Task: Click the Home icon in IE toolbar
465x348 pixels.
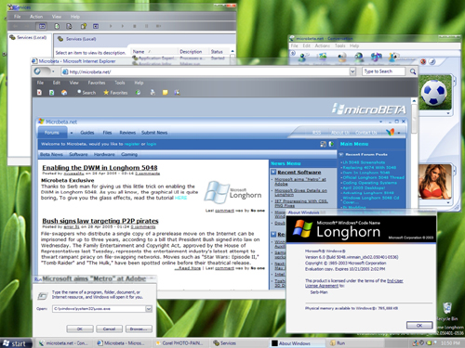Action: point(64,92)
